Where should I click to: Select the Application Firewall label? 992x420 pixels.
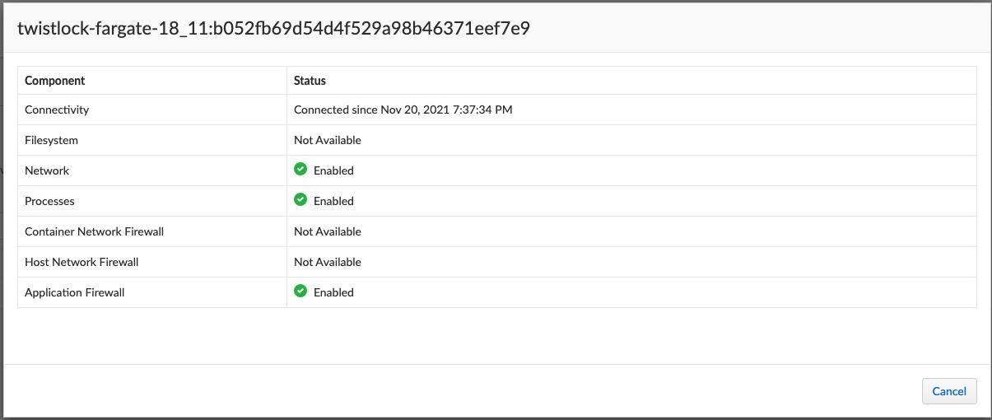pos(74,292)
